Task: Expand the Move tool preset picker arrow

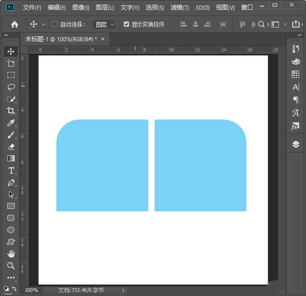Action: [44, 24]
